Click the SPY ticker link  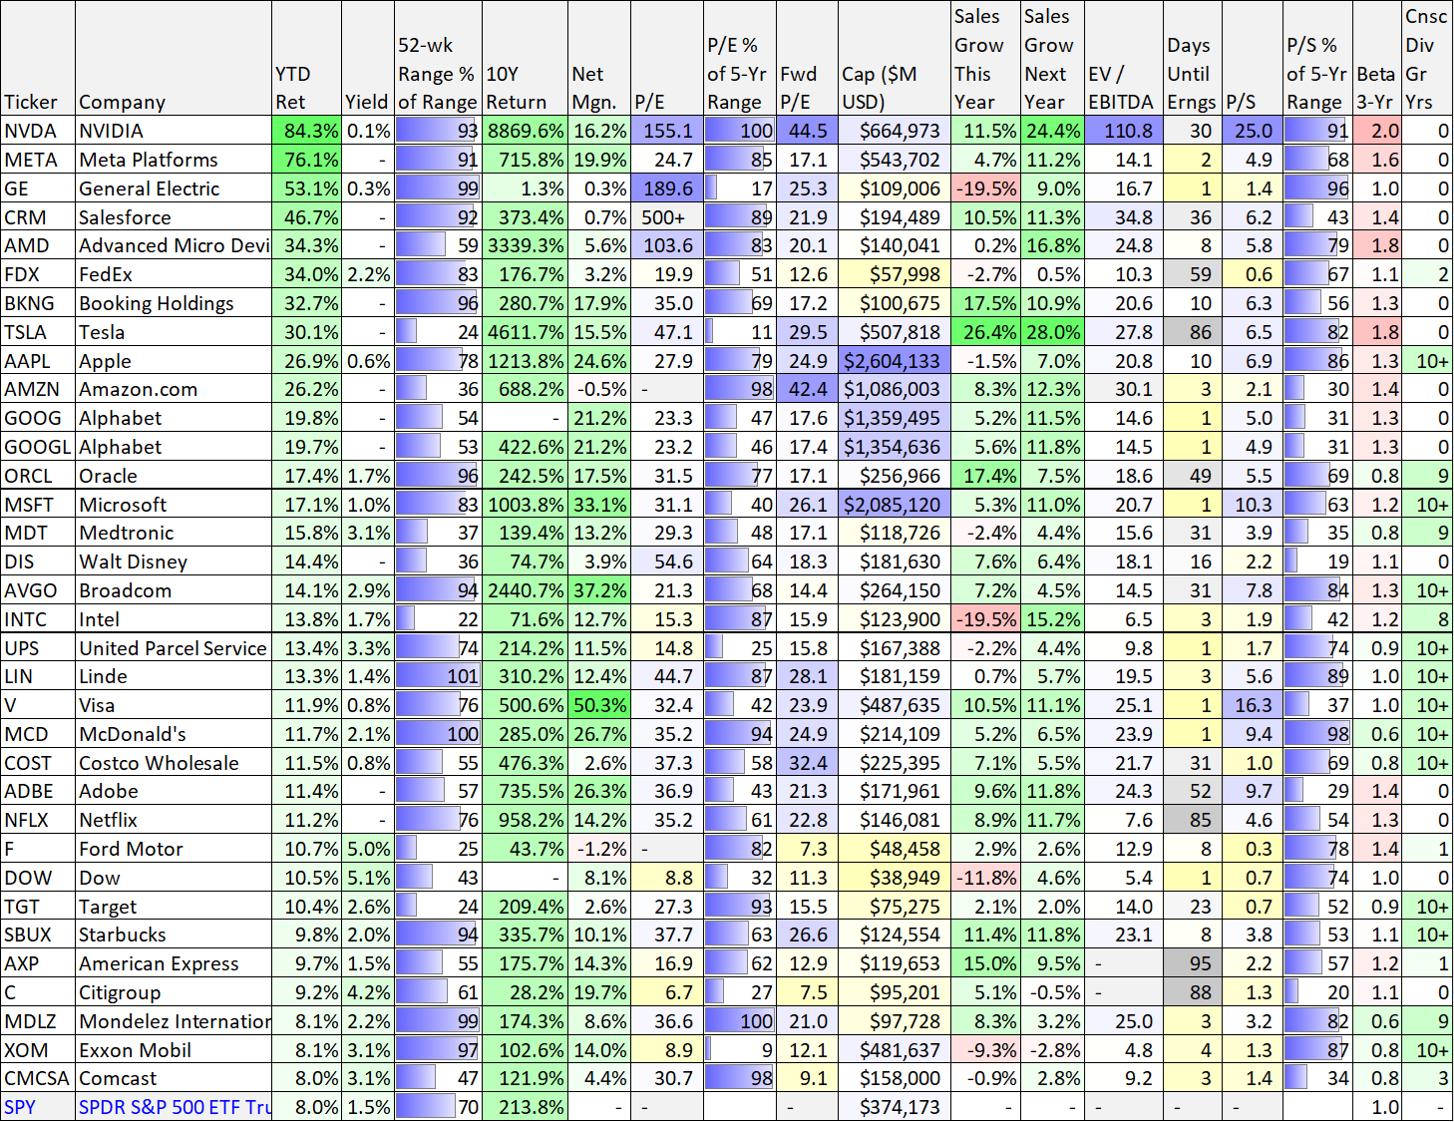(x=20, y=1107)
